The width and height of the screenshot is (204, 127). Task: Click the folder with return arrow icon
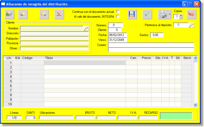click(23, 14)
